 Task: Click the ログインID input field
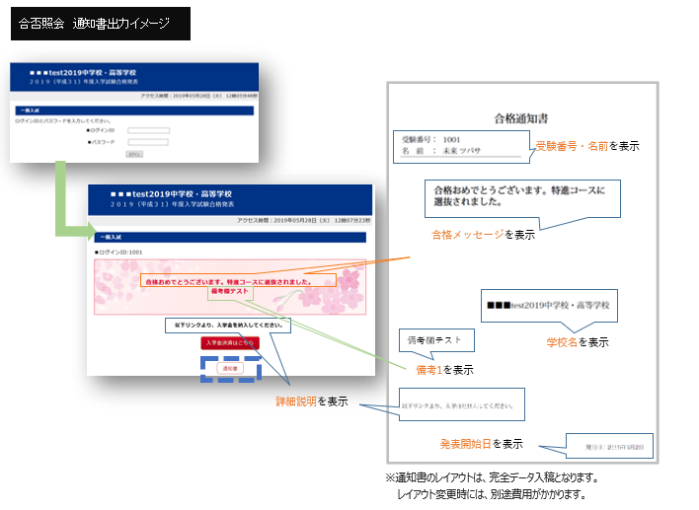148,130
